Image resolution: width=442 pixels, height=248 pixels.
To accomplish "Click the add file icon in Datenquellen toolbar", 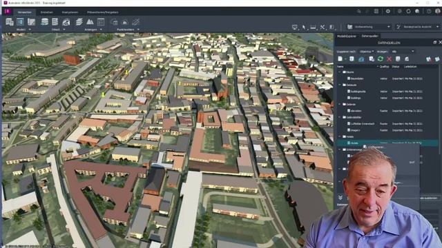I will pyautogui.click(x=340, y=59).
